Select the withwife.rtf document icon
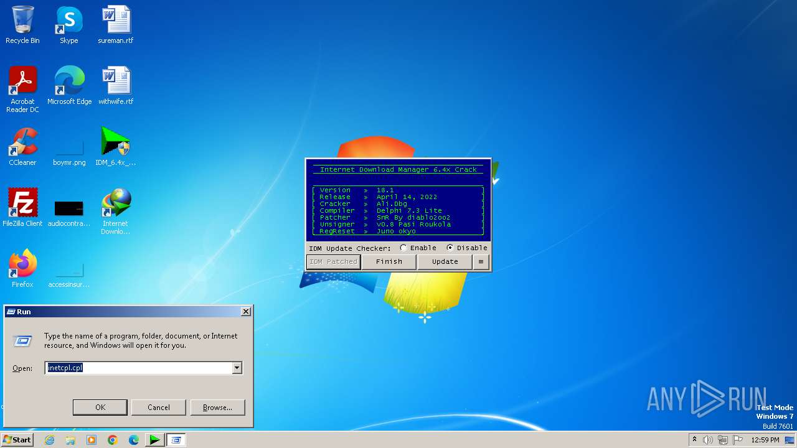The height and width of the screenshot is (448, 797). 116,86
